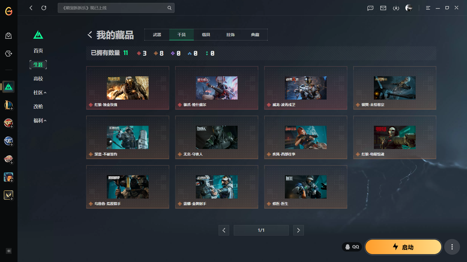The image size is (467, 262).
Task: Switch to the 挂饰 tab
Action: coord(231,35)
